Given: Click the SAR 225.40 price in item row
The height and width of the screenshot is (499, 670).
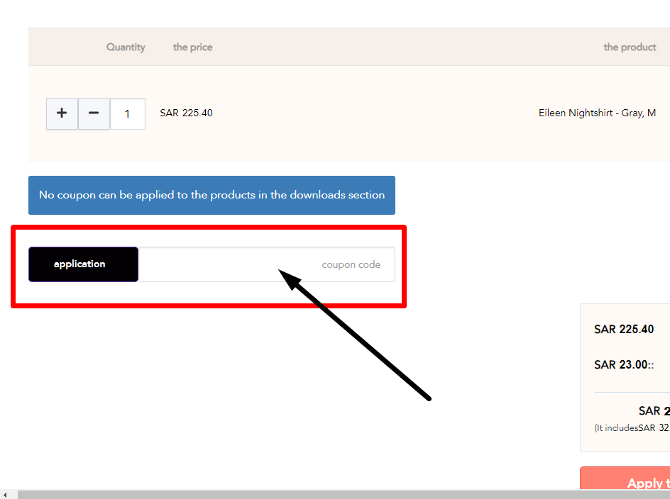Looking at the screenshot, I should click(186, 113).
